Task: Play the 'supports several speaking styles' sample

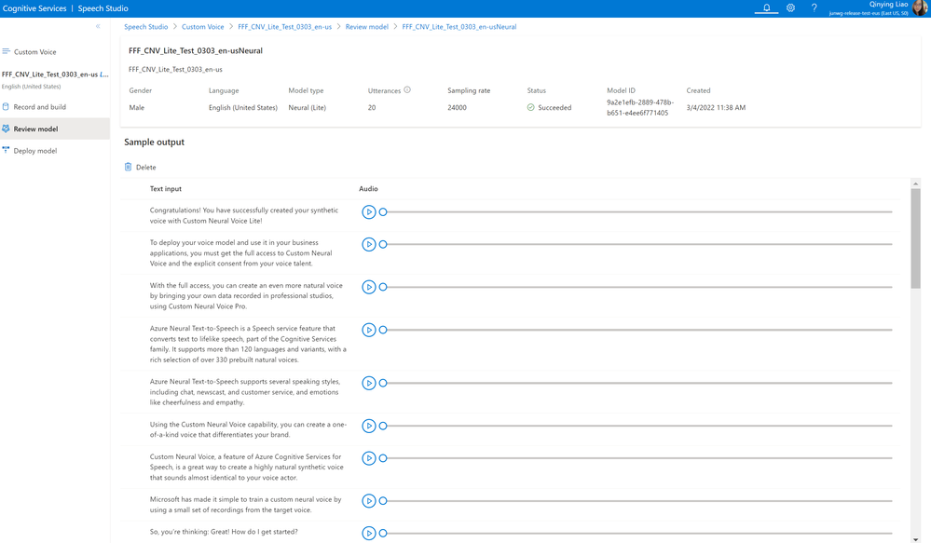Action: [369, 383]
